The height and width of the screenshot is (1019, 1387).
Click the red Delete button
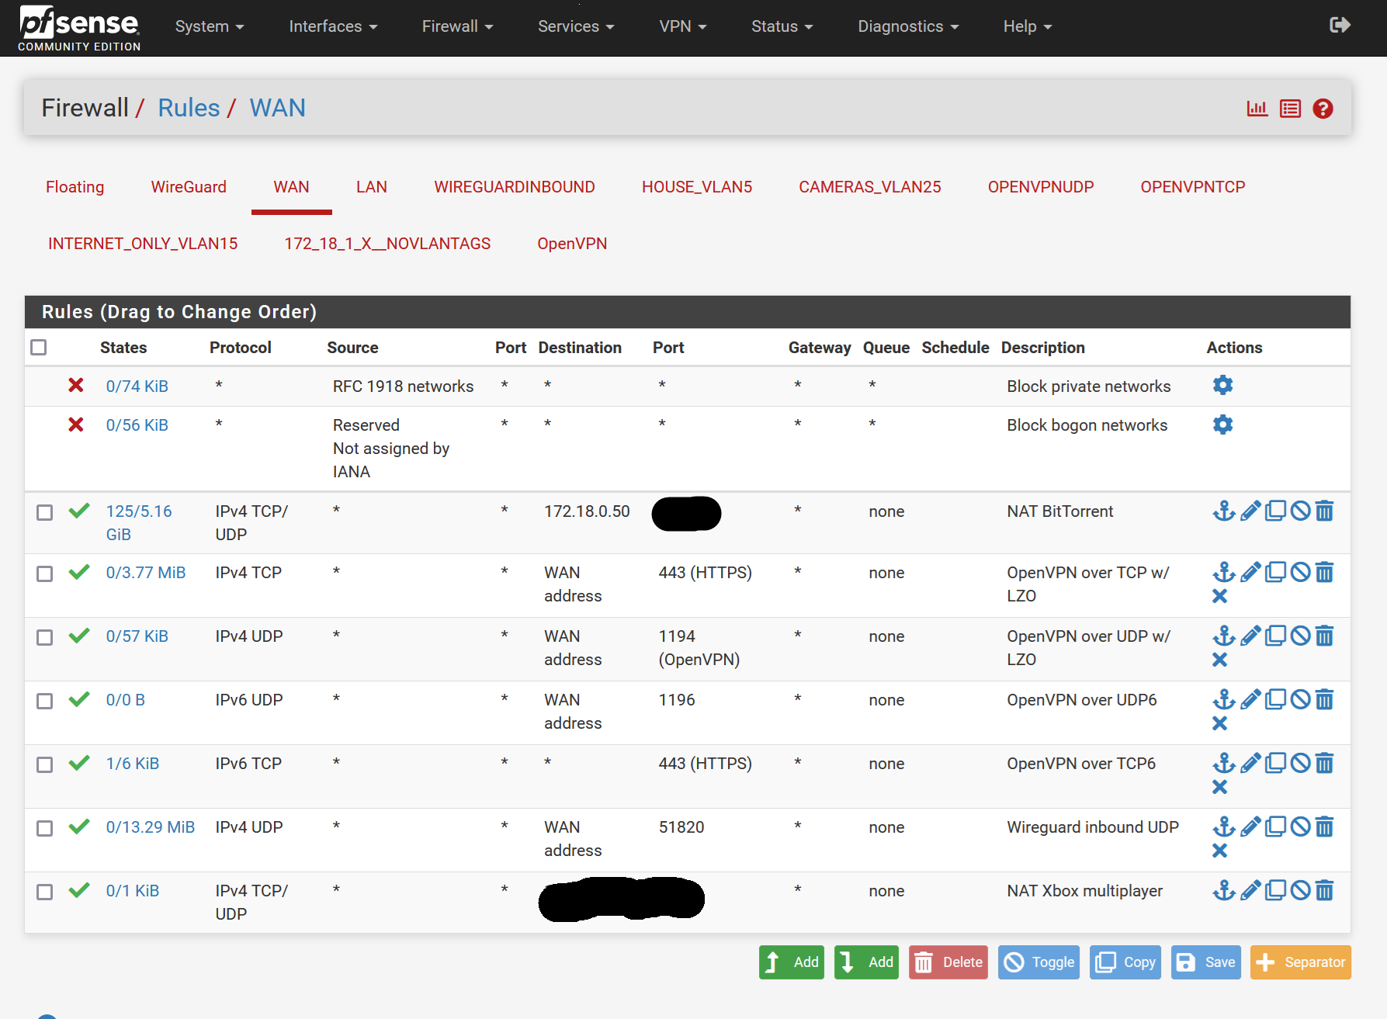948,962
